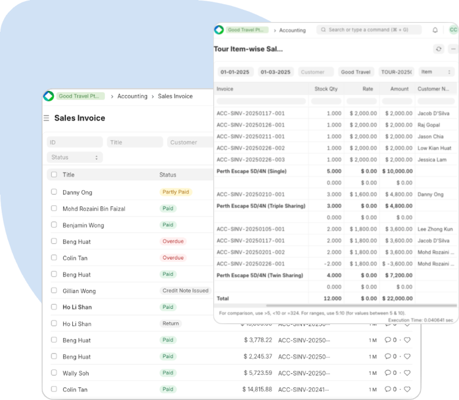
Task: Select the Perth Escape 5D/4N (Single) row
Action: coord(335,171)
